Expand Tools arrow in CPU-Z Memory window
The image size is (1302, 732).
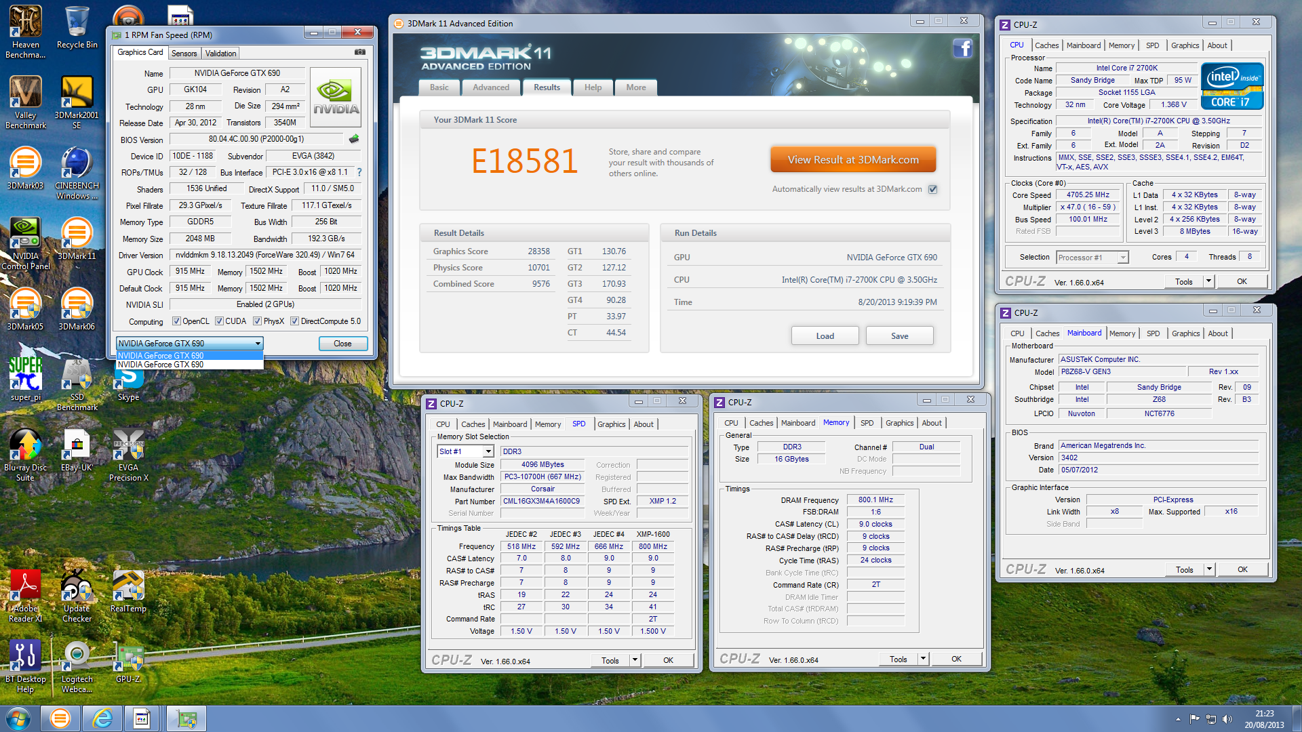(x=923, y=659)
